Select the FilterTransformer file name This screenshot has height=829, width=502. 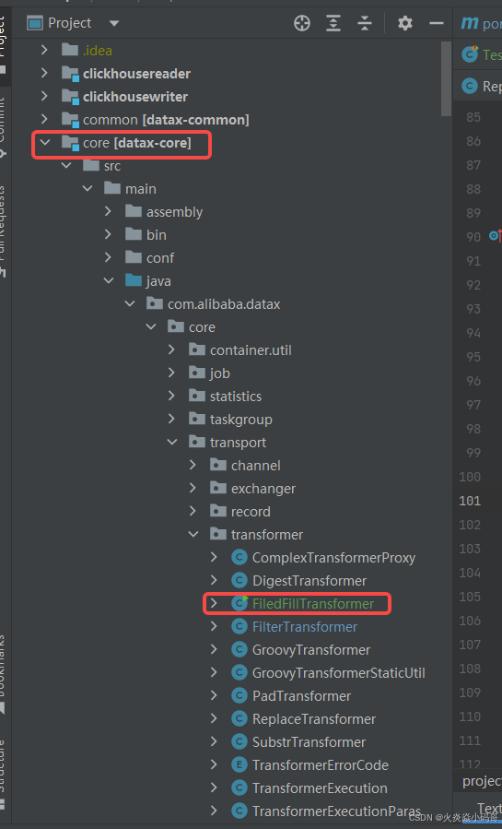(305, 627)
